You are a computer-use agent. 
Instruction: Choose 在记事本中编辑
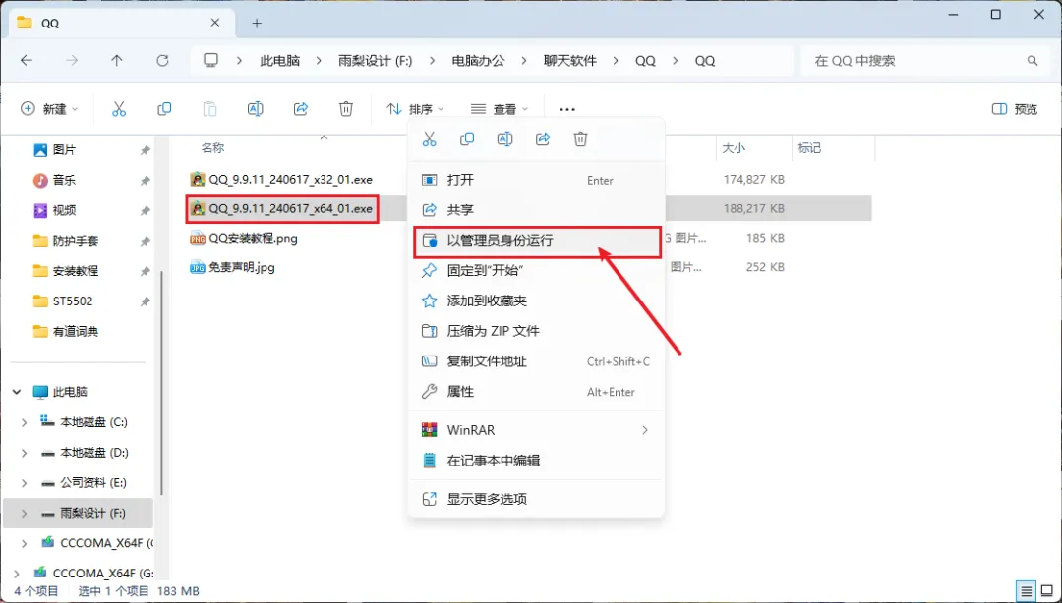point(537,461)
